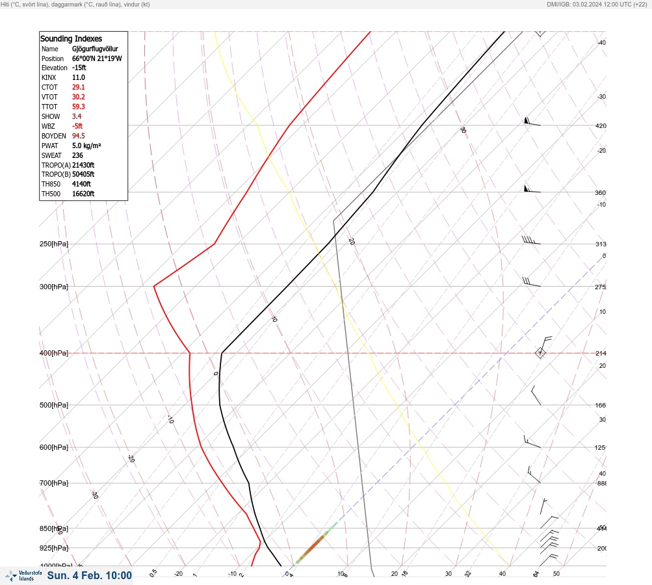The width and height of the screenshot is (652, 585).
Task: Select the position value 66°00'N 21°19'W
Action: 97,58
